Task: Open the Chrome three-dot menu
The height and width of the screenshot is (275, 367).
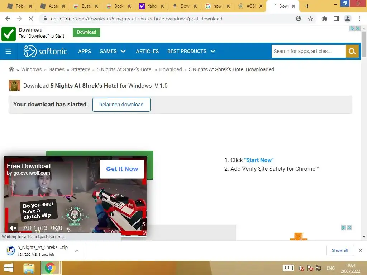Action: 359,19
